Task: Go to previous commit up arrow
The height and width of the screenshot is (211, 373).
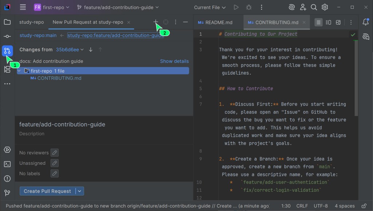Action: (x=100, y=50)
